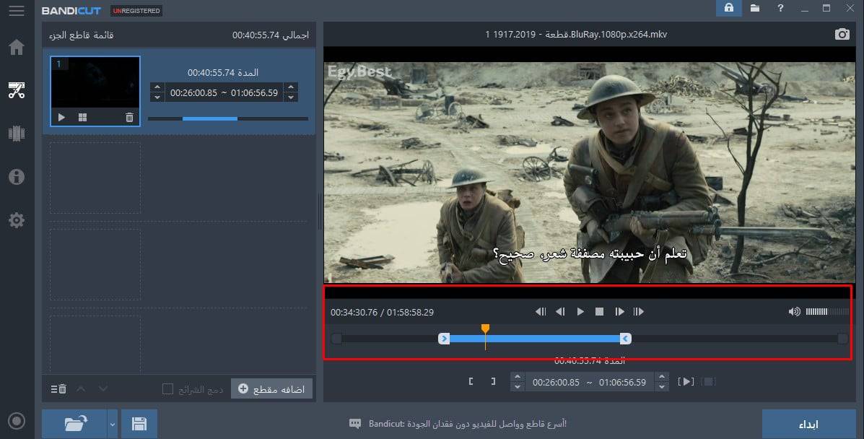Image resolution: width=864 pixels, height=439 pixels.
Task: Click current time 00:34:30.76 display
Action: (x=354, y=312)
